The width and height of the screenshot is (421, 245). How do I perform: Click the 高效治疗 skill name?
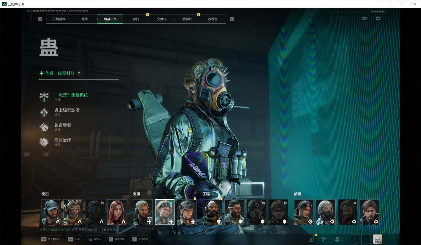pyautogui.click(x=63, y=140)
